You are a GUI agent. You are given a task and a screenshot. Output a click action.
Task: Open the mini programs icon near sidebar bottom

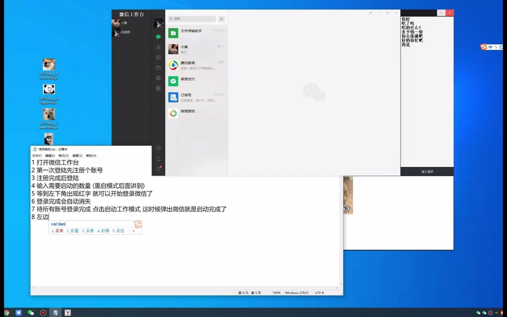158,148
